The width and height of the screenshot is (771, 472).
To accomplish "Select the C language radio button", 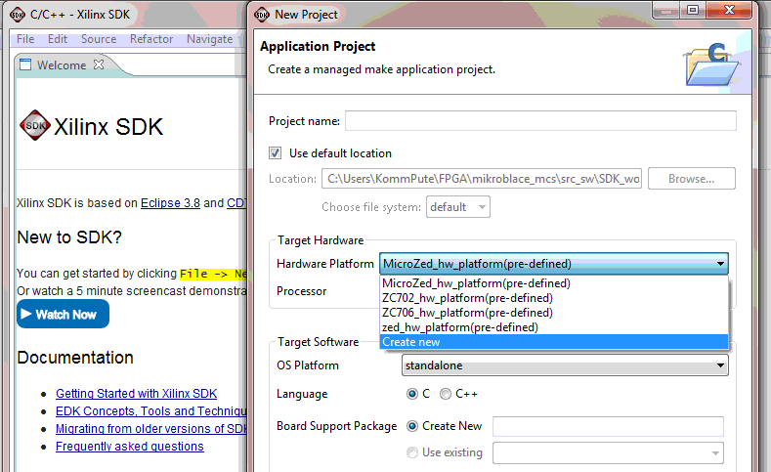I will (x=412, y=394).
